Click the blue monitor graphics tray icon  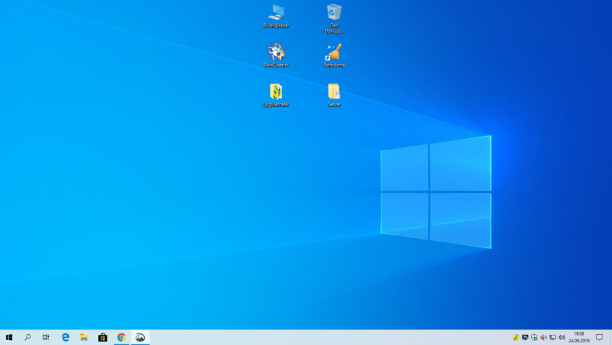pos(526,338)
